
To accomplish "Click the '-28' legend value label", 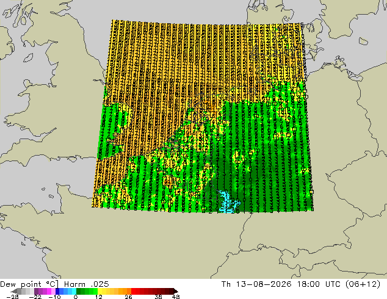I will click(x=12, y=297).
